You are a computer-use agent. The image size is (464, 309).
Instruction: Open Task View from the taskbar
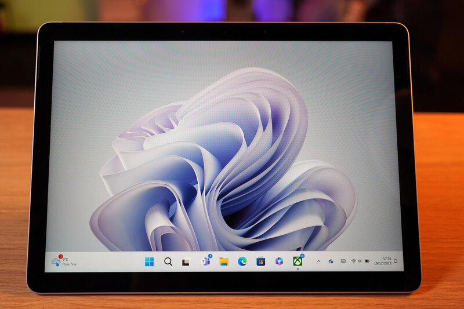(x=186, y=261)
